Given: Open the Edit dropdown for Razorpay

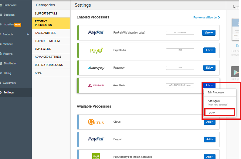Looking at the screenshot, I should pyautogui.click(x=209, y=68).
